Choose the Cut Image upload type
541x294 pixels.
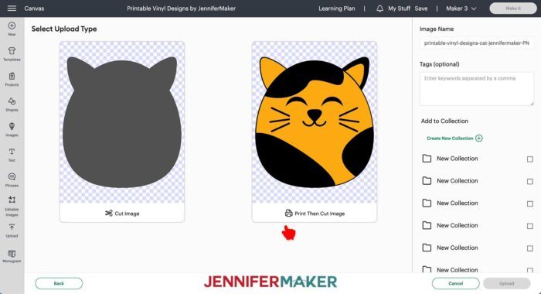point(122,214)
